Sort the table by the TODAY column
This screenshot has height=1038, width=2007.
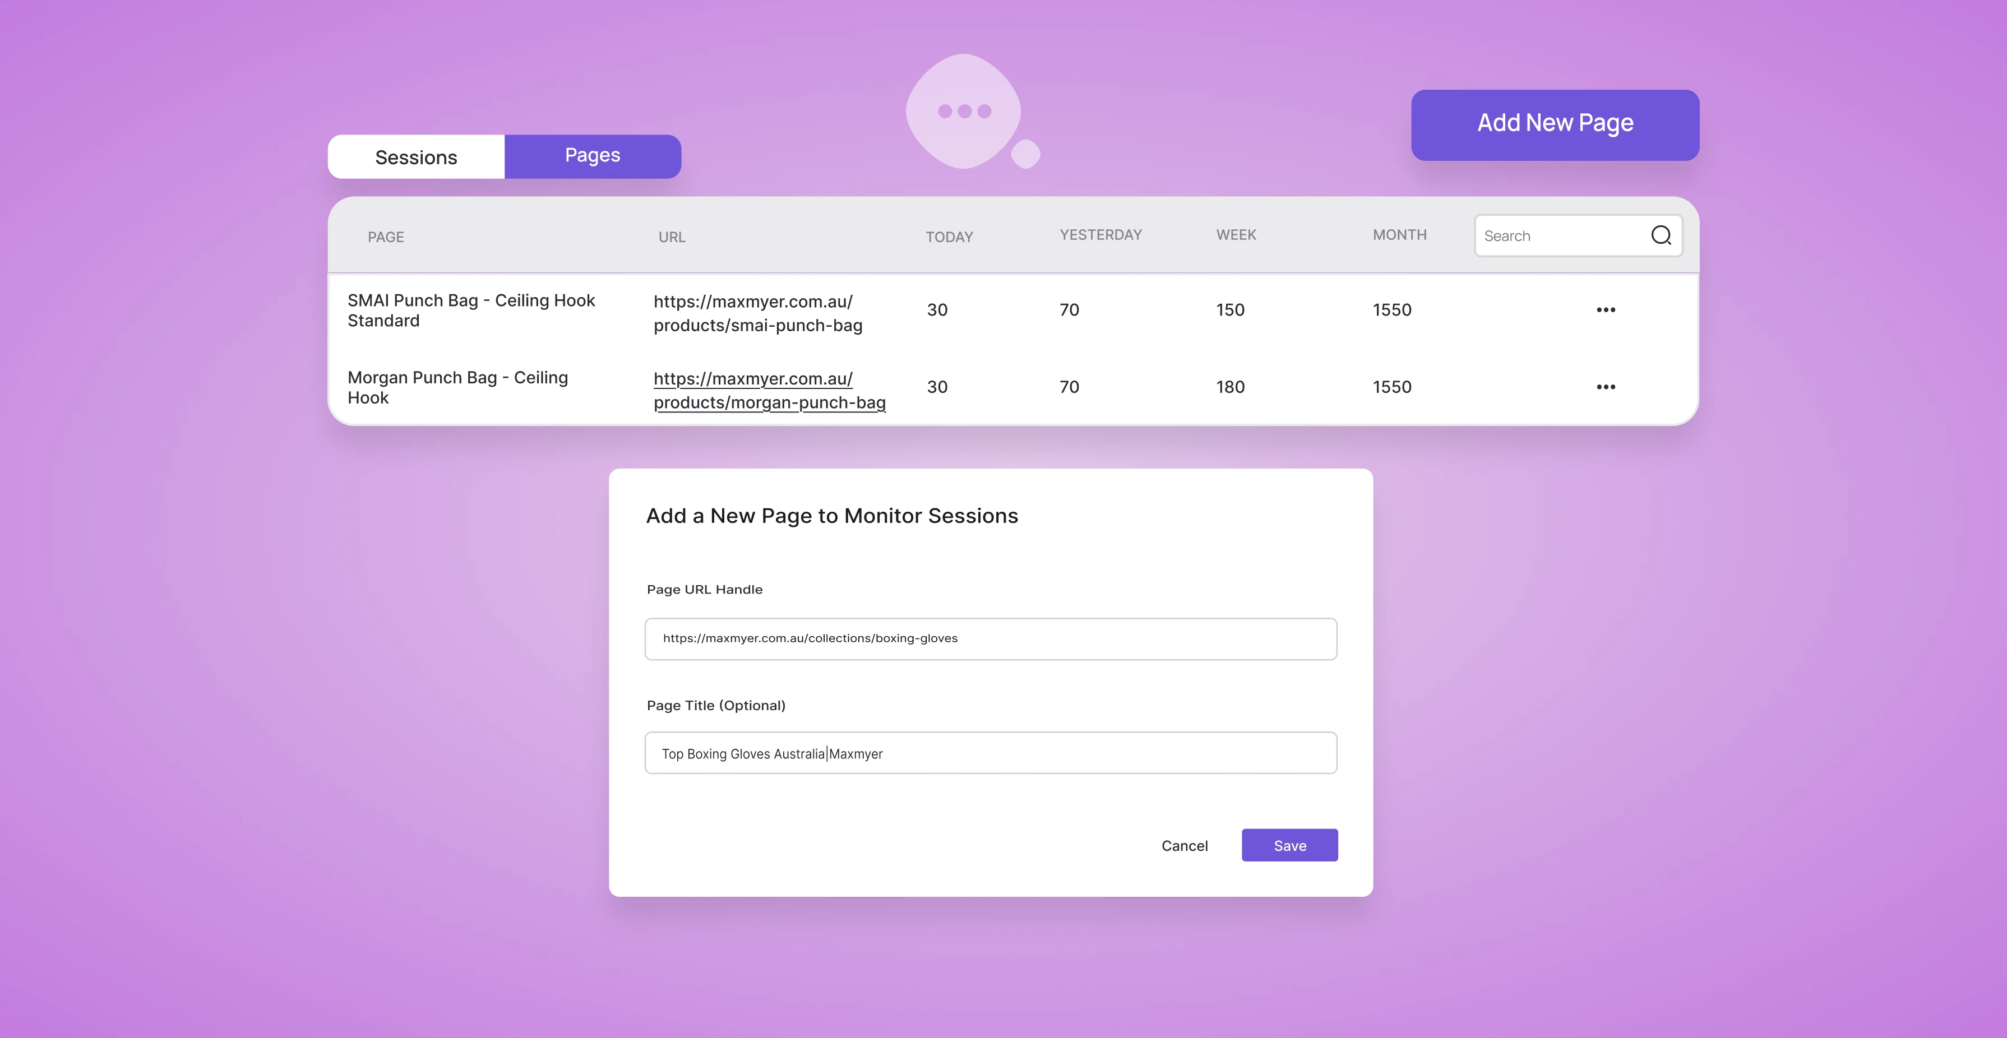(950, 237)
